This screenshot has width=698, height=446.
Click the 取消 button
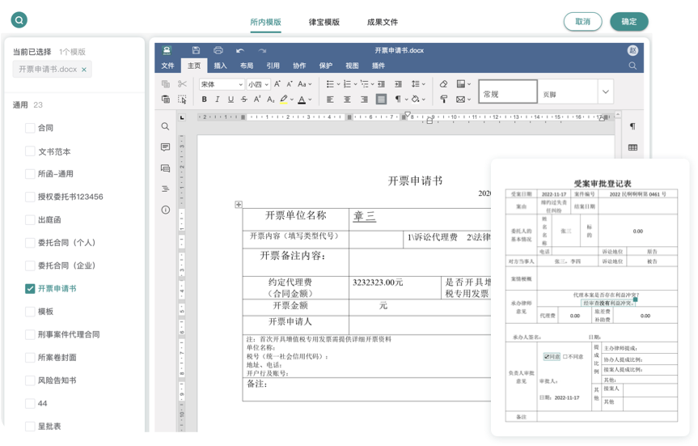coord(582,22)
